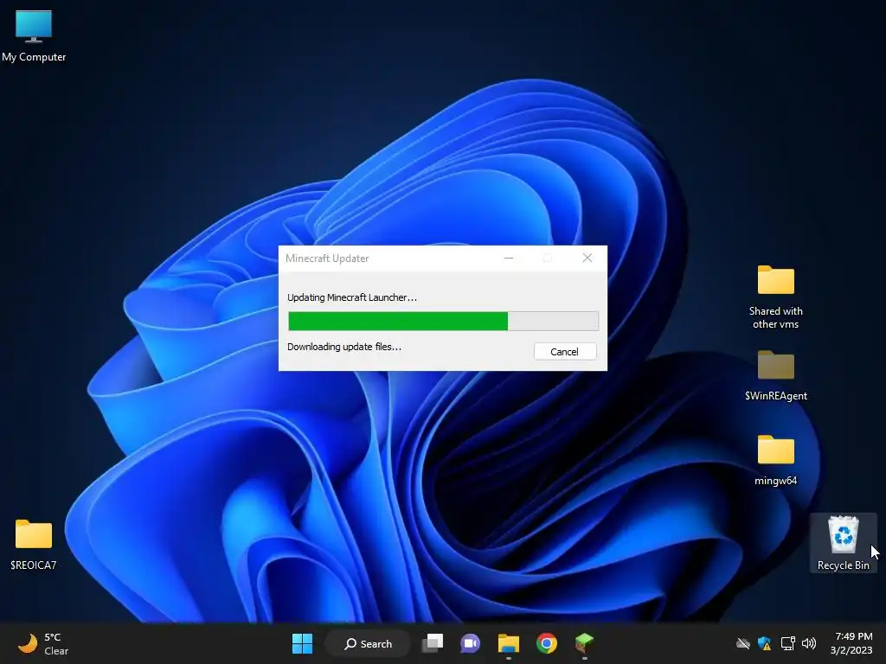Open Windows Security tray icon with warning
The height and width of the screenshot is (664, 886).
(x=765, y=643)
